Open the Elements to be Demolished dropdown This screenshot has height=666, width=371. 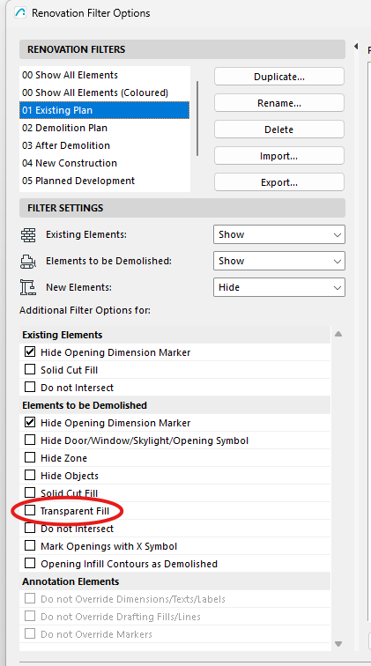click(x=279, y=261)
